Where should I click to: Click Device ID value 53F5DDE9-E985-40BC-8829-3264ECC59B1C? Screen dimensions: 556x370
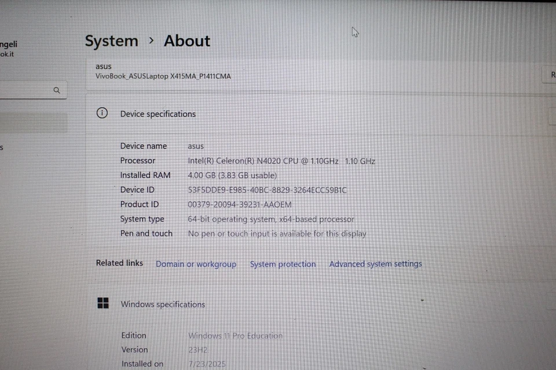point(268,190)
